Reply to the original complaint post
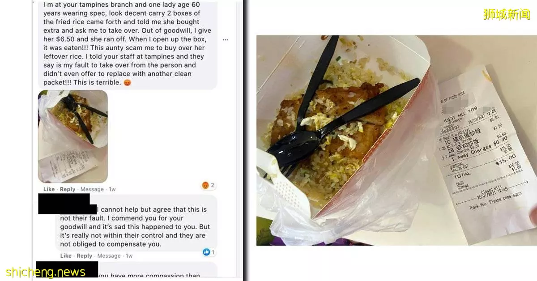Screen dimensions: 537x281 click(68, 189)
